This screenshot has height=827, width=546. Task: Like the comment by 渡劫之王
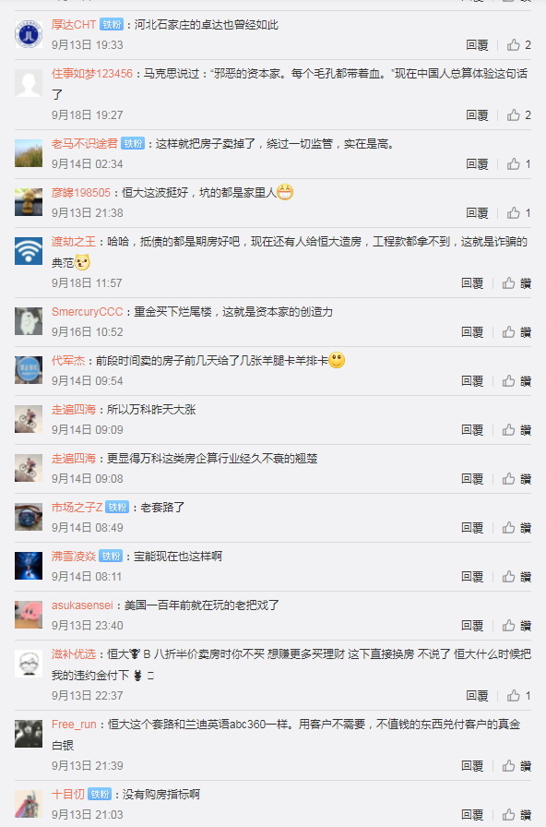(516, 283)
